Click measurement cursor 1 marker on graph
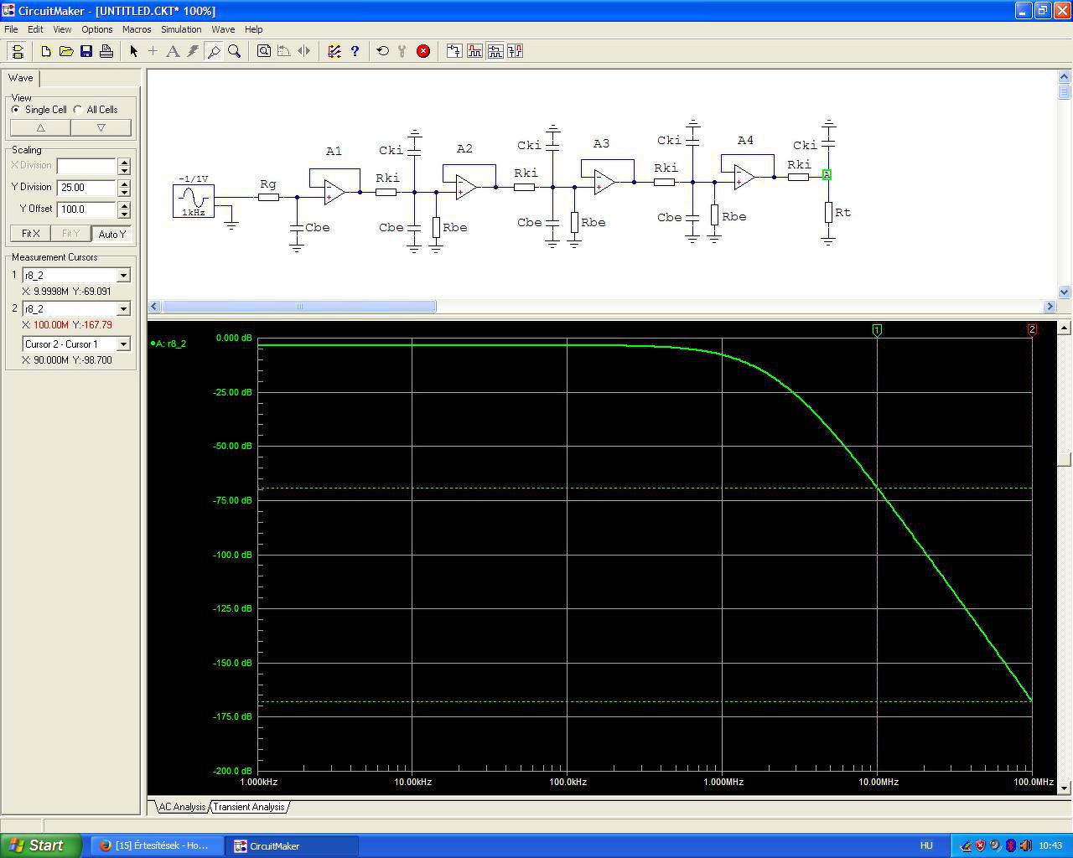Viewport: 1073px width, 858px height. [x=877, y=330]
